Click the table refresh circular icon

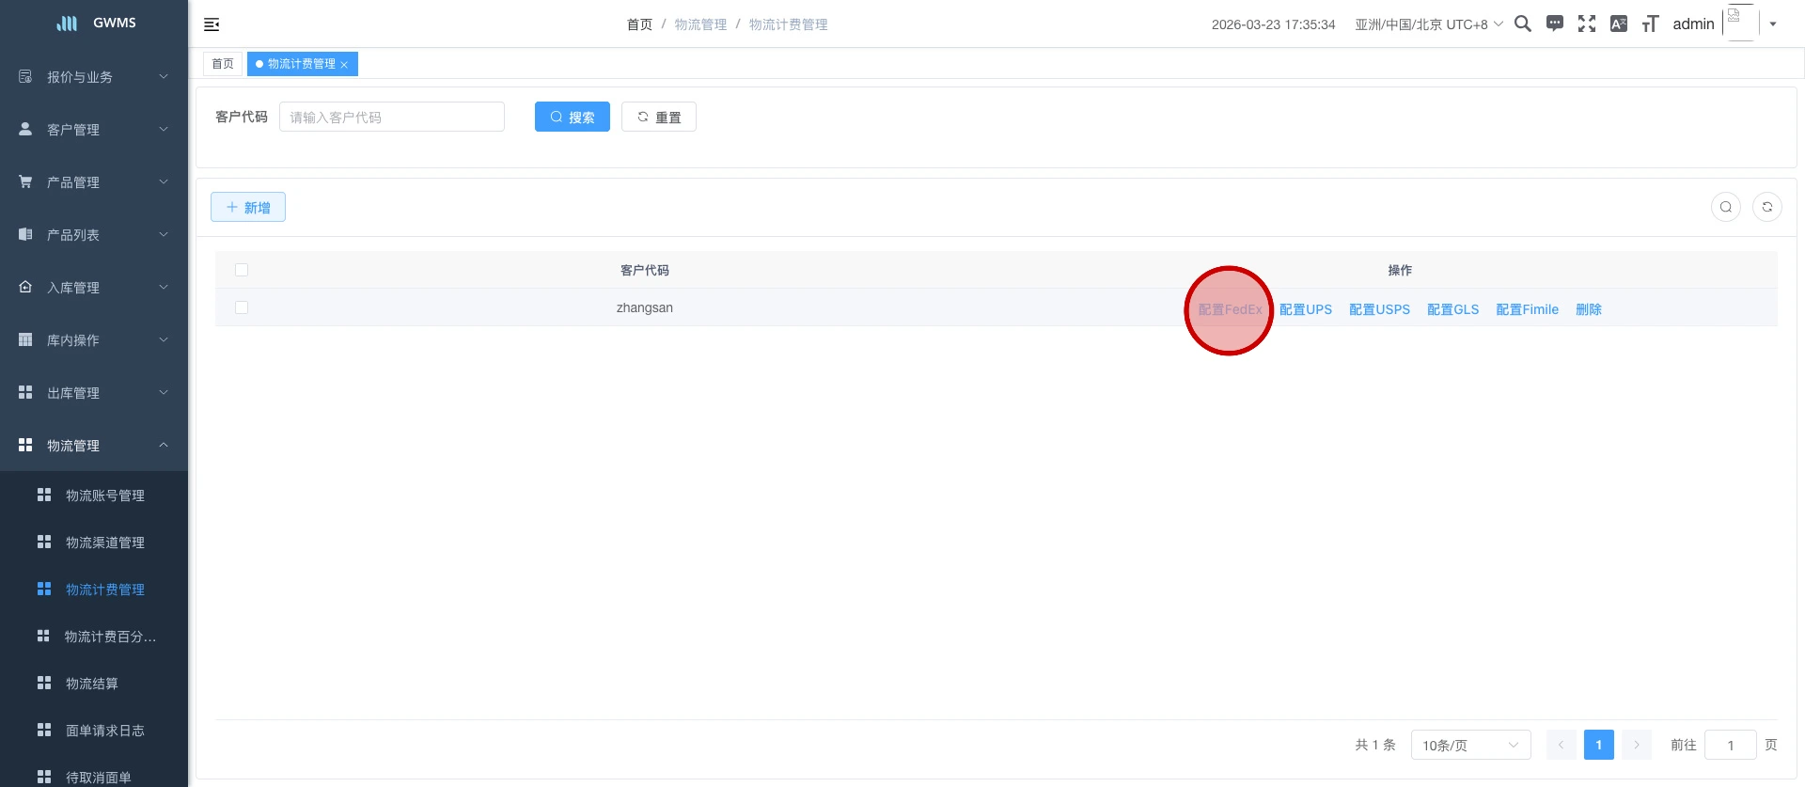[x=1767, y=207]
